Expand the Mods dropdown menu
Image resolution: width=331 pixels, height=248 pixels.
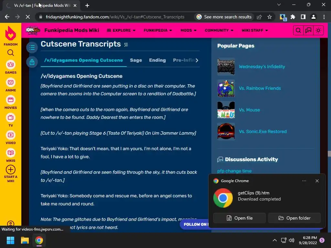click(x=188, y=30)
